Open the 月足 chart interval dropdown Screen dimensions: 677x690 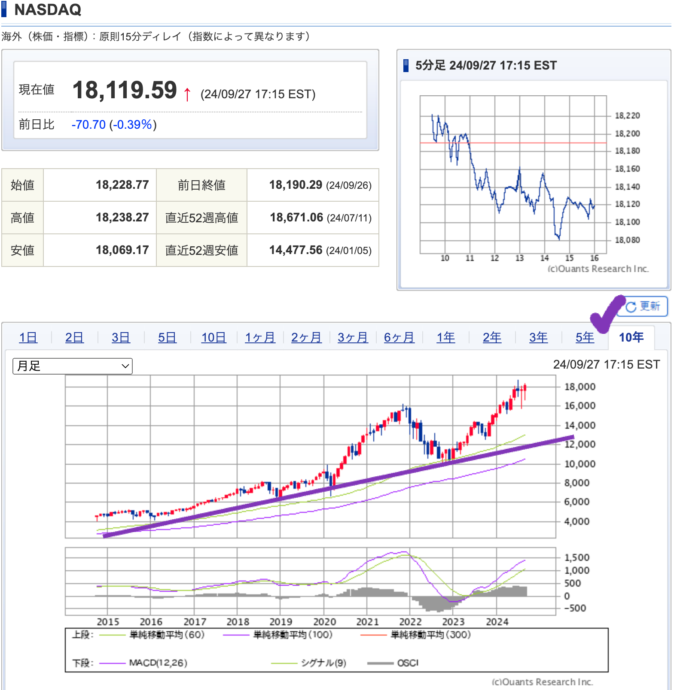click(73, 366)
